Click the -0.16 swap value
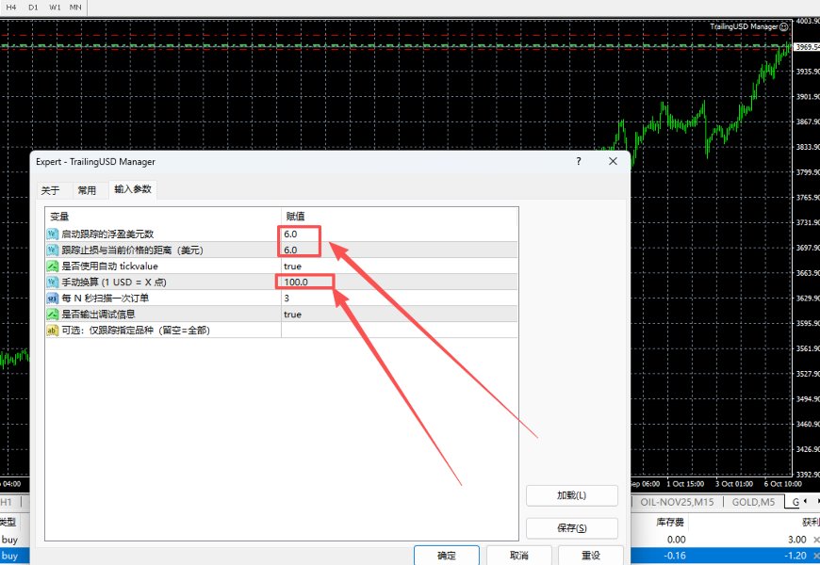820x565 pixels. tap(675, 556)
